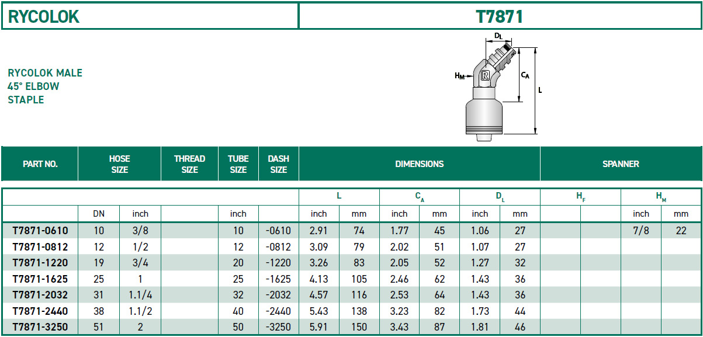Click the 45° ELBOW description line
703x337 pixels.
click(x=33, y=86)
